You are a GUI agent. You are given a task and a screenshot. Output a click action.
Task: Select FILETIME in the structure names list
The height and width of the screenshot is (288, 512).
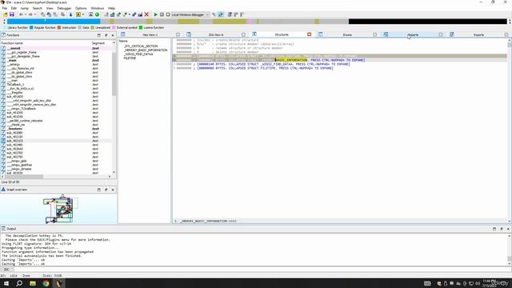coord(130,58)
